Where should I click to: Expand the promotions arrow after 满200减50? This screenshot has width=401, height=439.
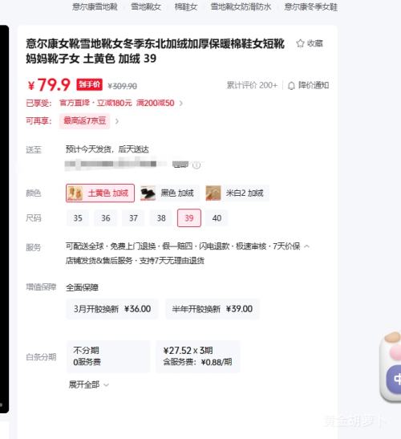click(x=181, y=104)
